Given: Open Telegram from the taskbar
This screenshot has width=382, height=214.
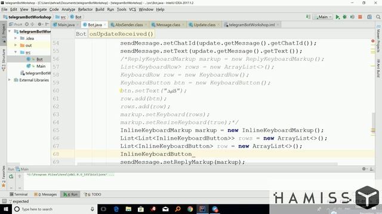Looking at the screenshot, I should tap(215, 209).
